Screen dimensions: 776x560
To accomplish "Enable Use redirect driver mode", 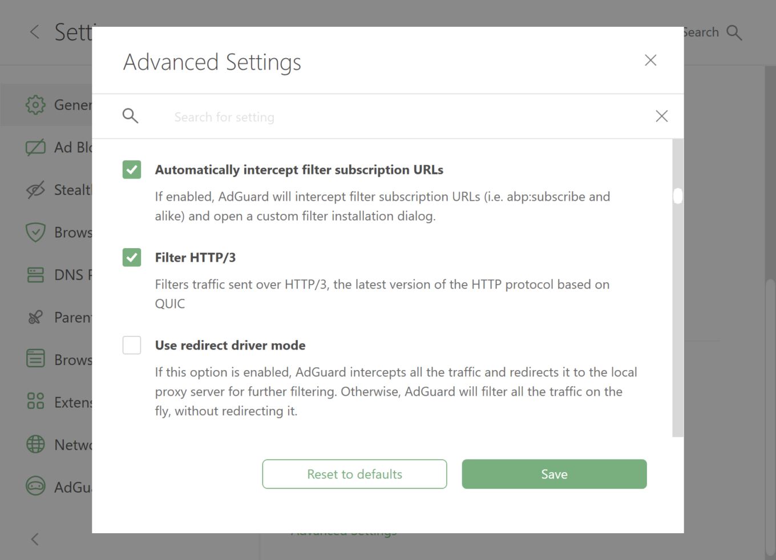I will [x=131, y=345].
